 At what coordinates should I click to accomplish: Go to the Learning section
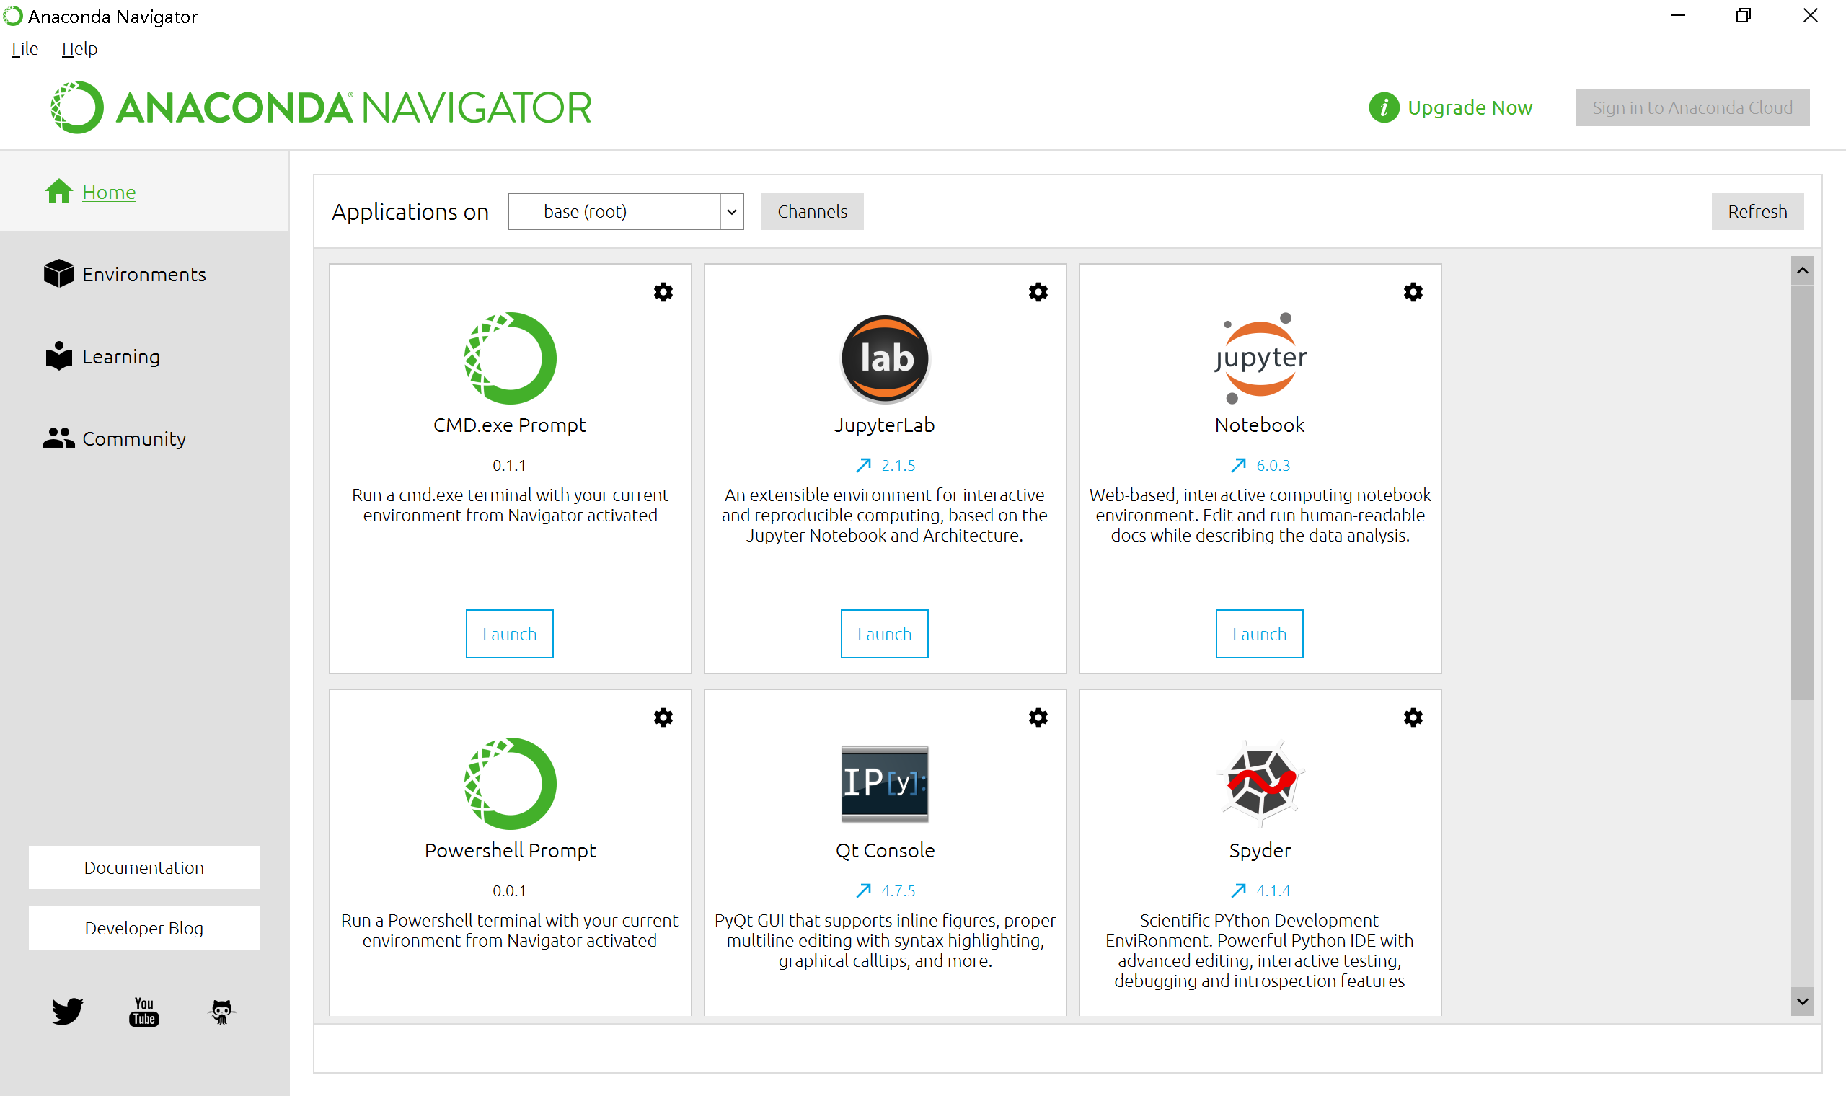(x=120, y=357)
